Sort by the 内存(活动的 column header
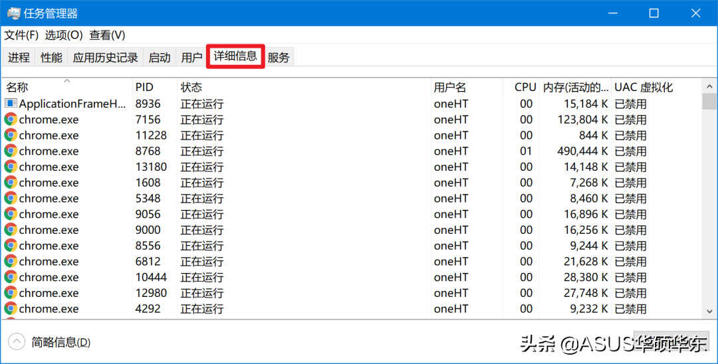This screenshot has height=364, width=718. tap(576, 87)
